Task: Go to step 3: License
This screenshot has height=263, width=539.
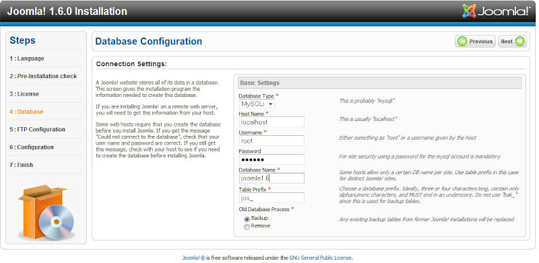Action: 24,94
